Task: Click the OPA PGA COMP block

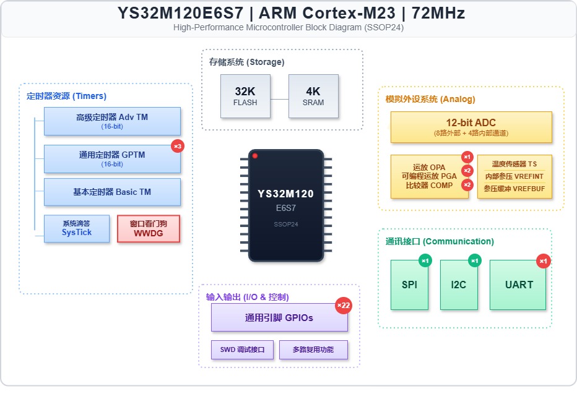Action: (x=430, y=176)
